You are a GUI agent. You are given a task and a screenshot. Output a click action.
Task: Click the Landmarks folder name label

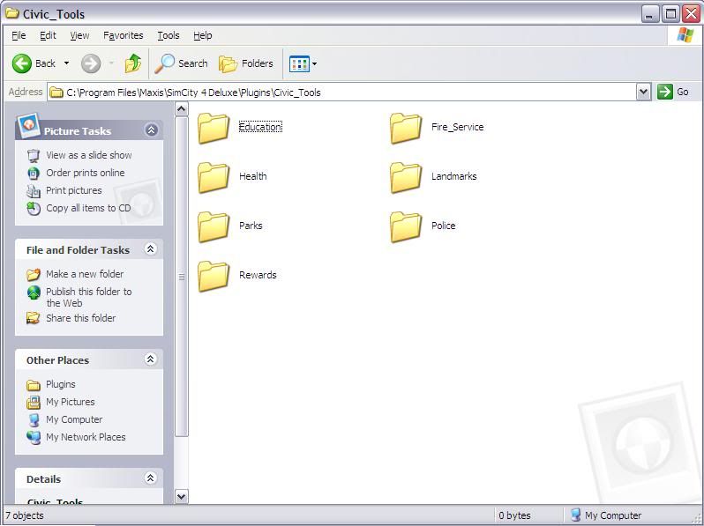click(x=454, y=176)
